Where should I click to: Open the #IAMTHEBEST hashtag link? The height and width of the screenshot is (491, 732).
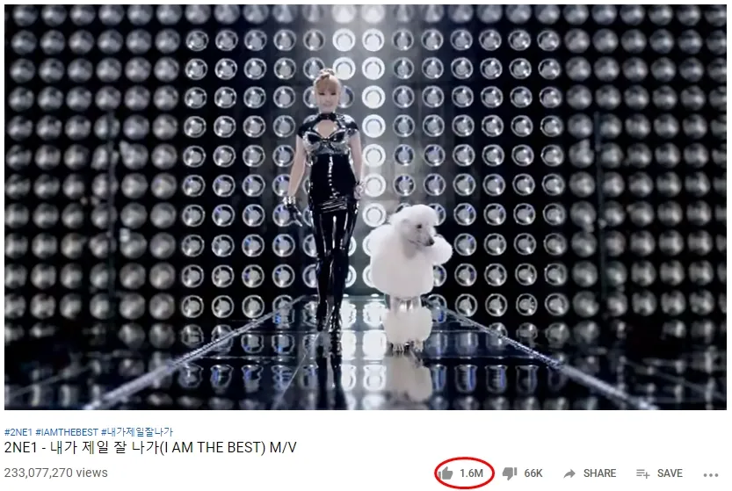[x=67, y=432]
